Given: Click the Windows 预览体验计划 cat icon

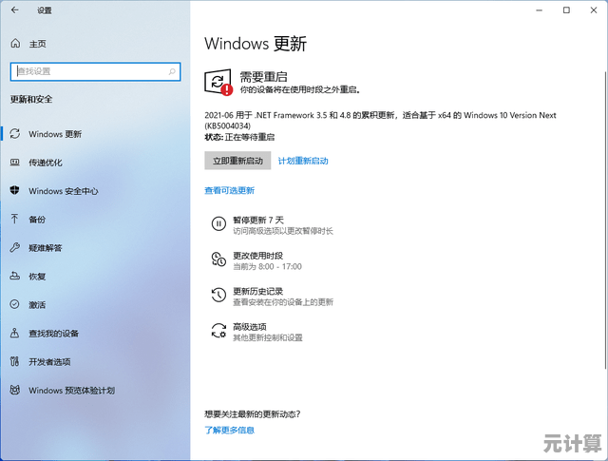Looking at the screenshot, I should (x=15, y=390).
